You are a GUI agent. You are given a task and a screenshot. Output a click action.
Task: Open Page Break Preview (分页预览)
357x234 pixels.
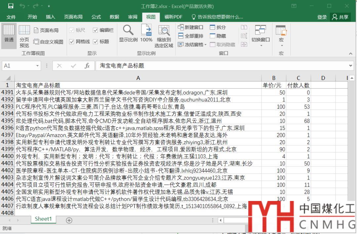(x=24, y=36)
